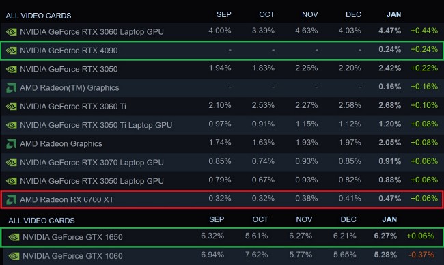Click NVIDIA logo beside RTX 3050 Laptop GPU

[12, 181]
